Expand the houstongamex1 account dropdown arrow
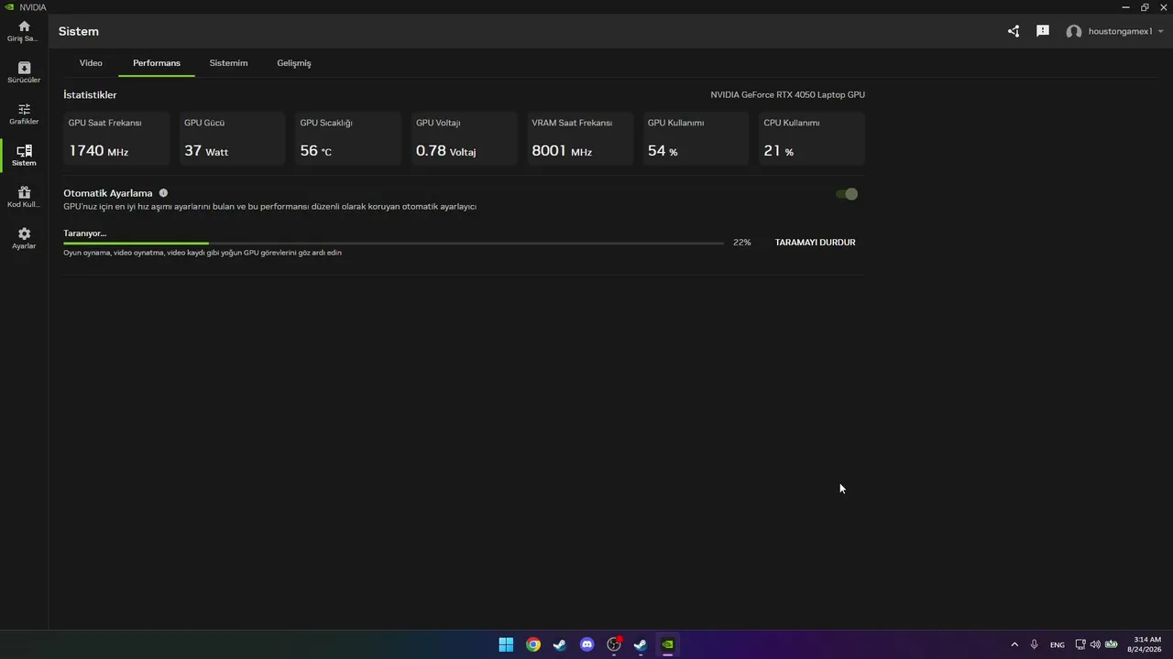 [1161, 32]
